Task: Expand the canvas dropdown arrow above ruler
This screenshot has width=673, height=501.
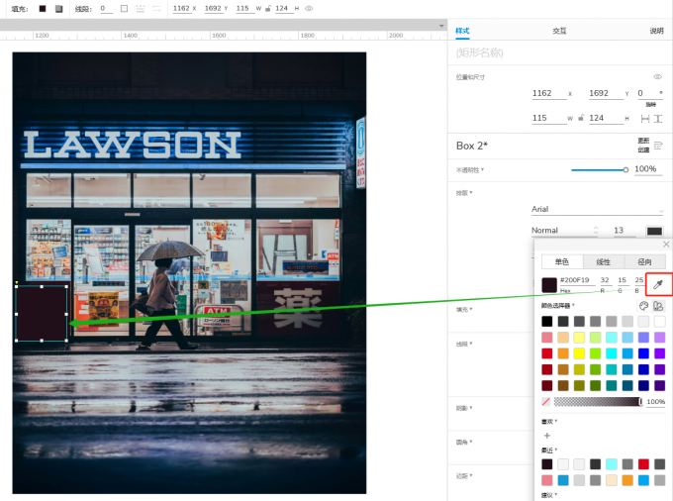Action: coord(441,26)
